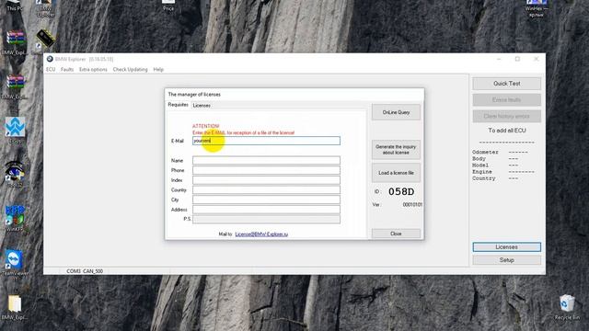Click Generate the inquiry about license
589x331 pixels.
coord(396,150)
